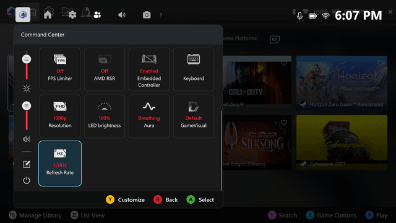Select the 120Hz Refresh Rate tile

(x=60, y=164)
